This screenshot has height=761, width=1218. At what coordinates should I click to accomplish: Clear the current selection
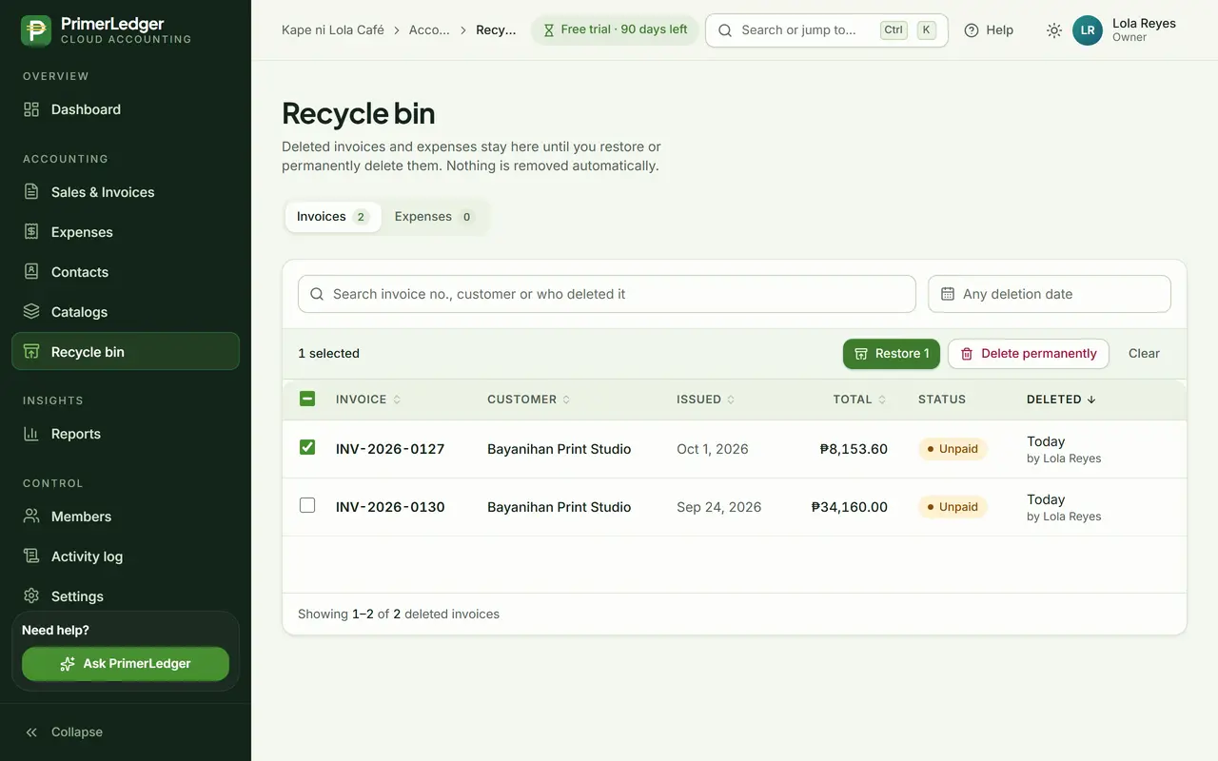coord(1144,354)
